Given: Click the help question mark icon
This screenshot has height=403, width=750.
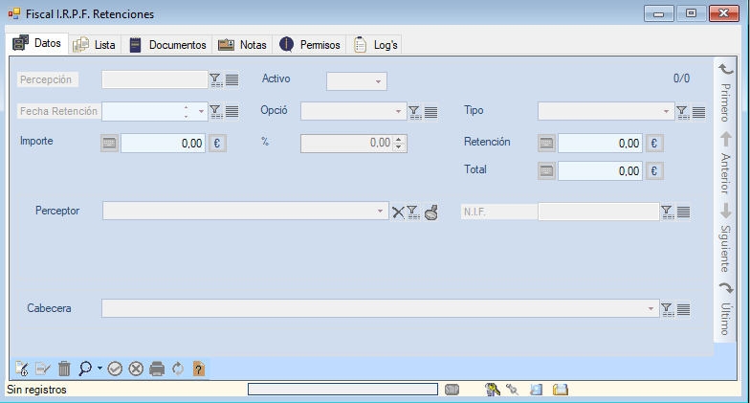Looking at the screenshot, I should [x=198, y=369].
